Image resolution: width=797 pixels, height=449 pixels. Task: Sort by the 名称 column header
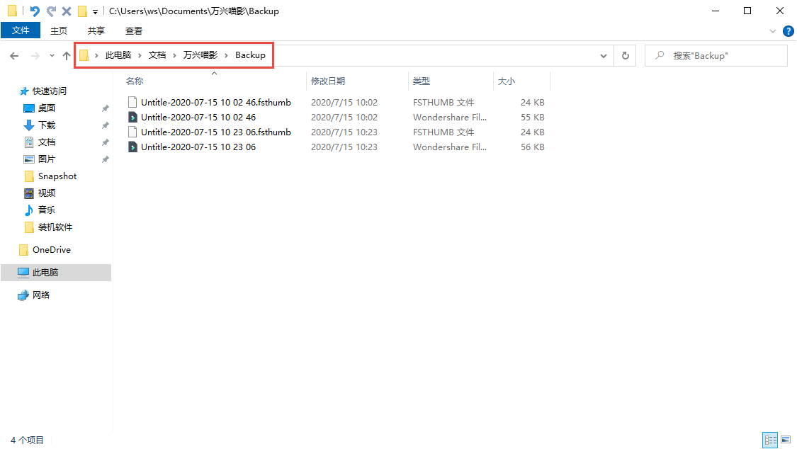(135, 81)
